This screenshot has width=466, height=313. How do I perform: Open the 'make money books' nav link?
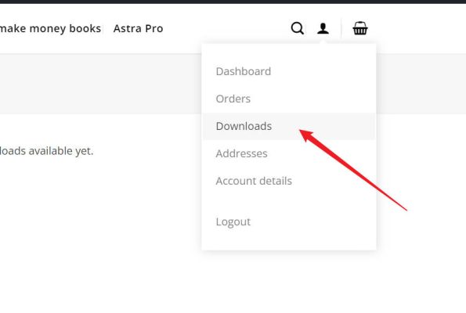point(50,28)
